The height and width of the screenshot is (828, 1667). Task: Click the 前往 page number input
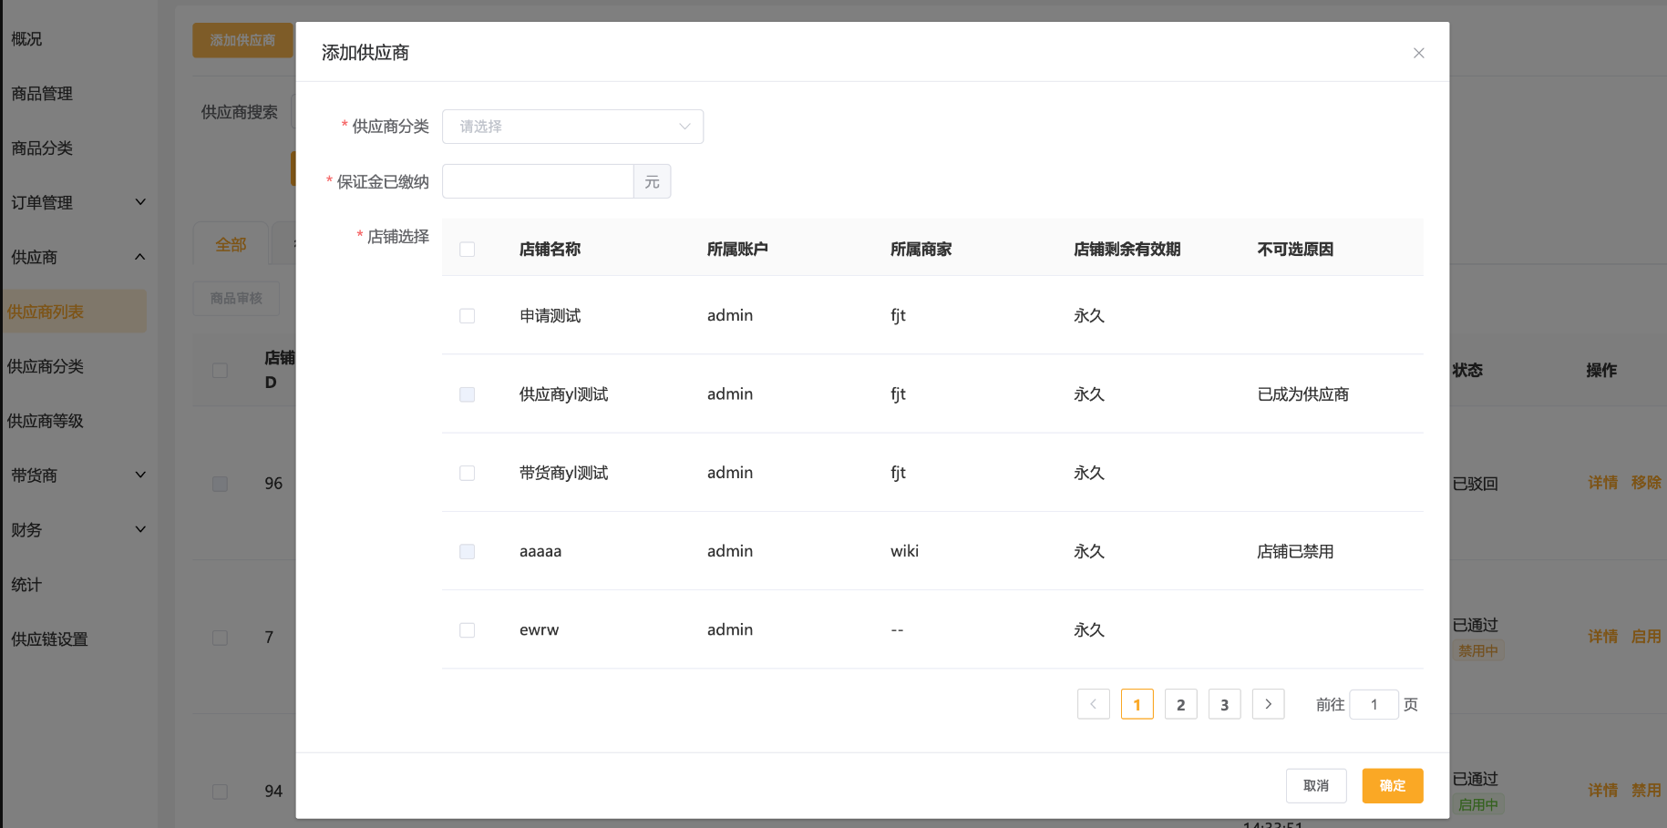(1374, 704)
